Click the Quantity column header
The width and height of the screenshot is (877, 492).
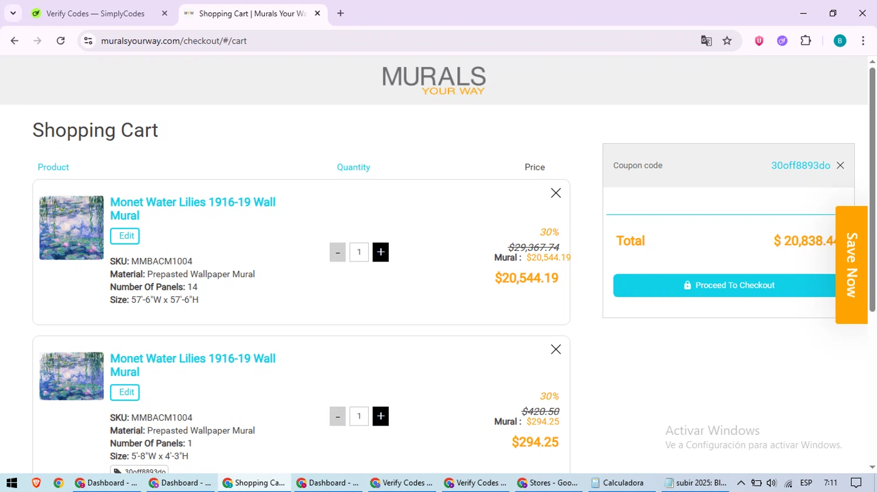click(x=353, y=168)
